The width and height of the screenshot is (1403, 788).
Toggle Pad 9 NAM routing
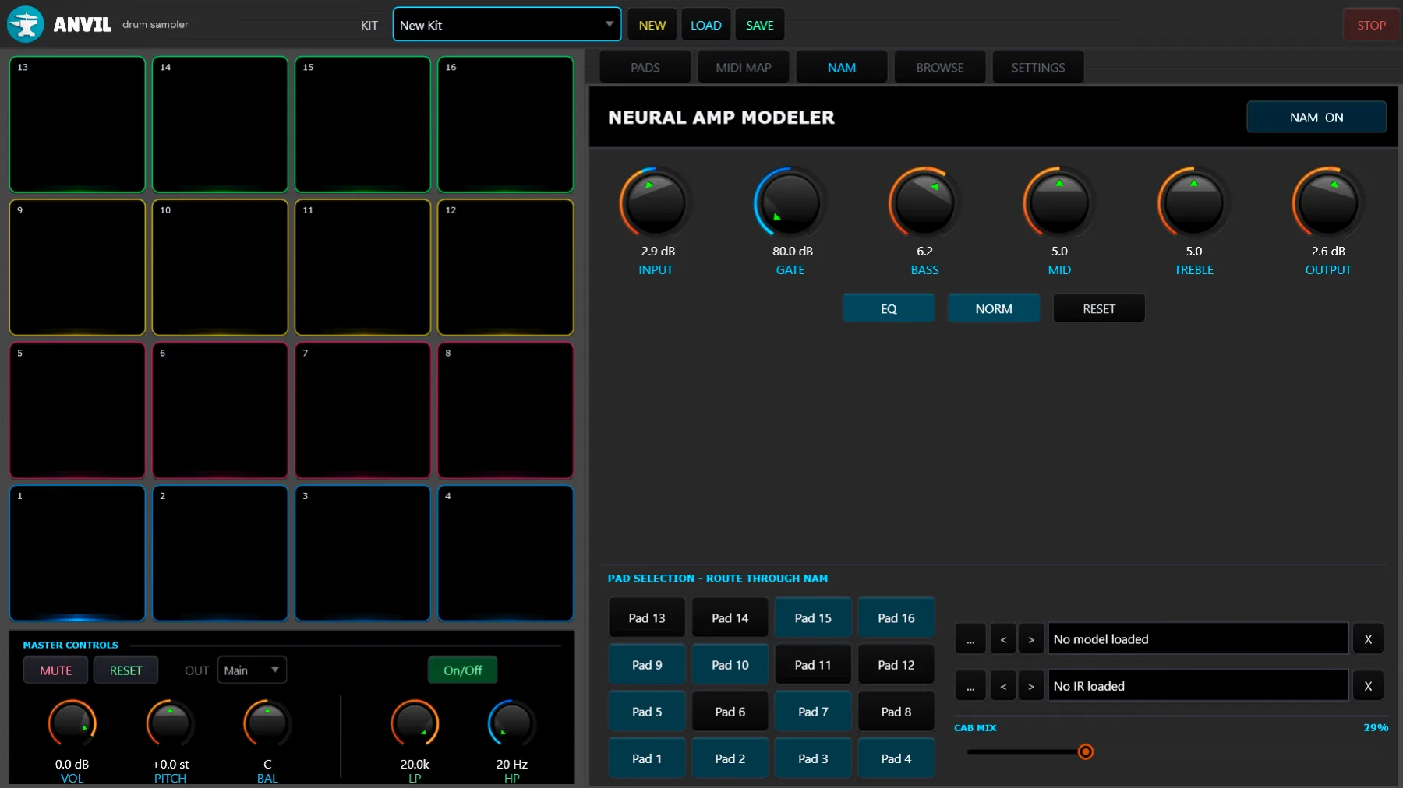pos(647,665)
